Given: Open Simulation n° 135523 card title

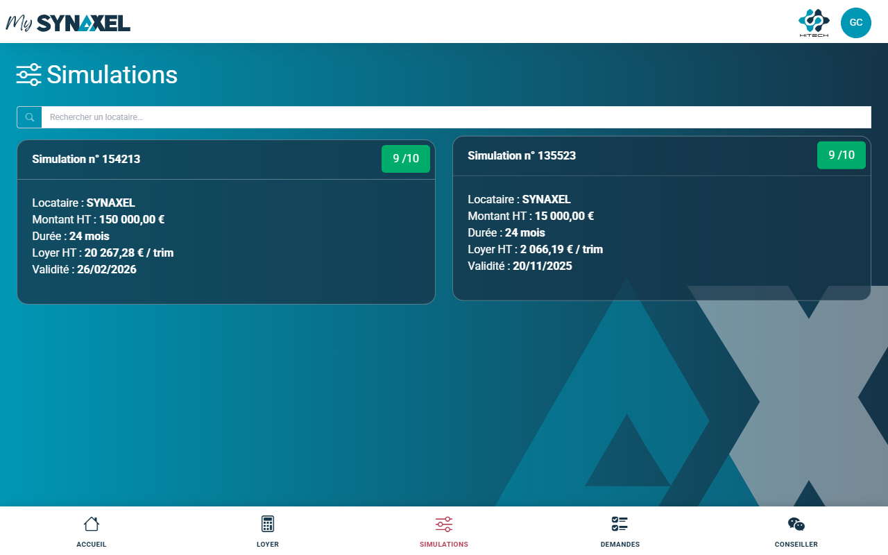Looking at the screenshot, I should 522,155.
